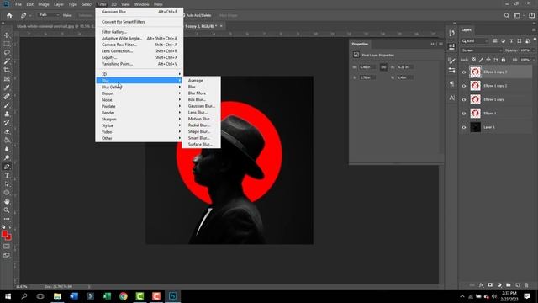The image size is (538, 303).
Task: Select the Clone Stamp tool
Action: tap(7, 114)
